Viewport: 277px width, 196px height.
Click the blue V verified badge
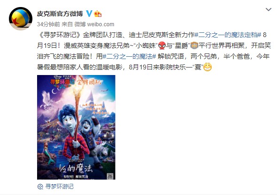pos(89,14)
